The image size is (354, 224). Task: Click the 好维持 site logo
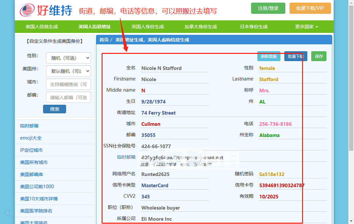click(46, 11)
